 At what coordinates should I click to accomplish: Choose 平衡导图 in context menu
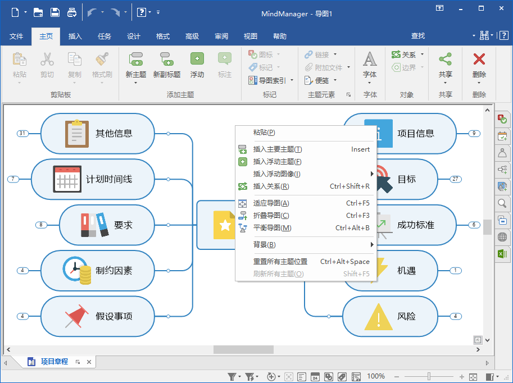[306, 228]
